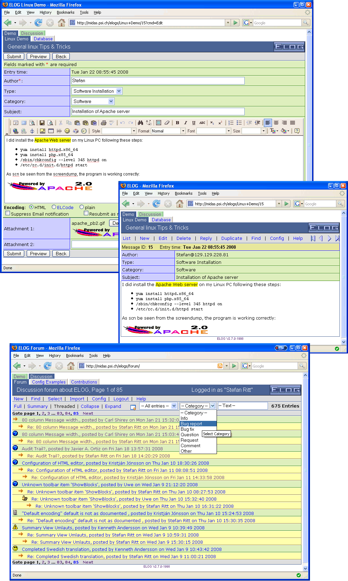
Task: Click the Duplicate link in ELOG message window
Action: click(x=232, y=238)
